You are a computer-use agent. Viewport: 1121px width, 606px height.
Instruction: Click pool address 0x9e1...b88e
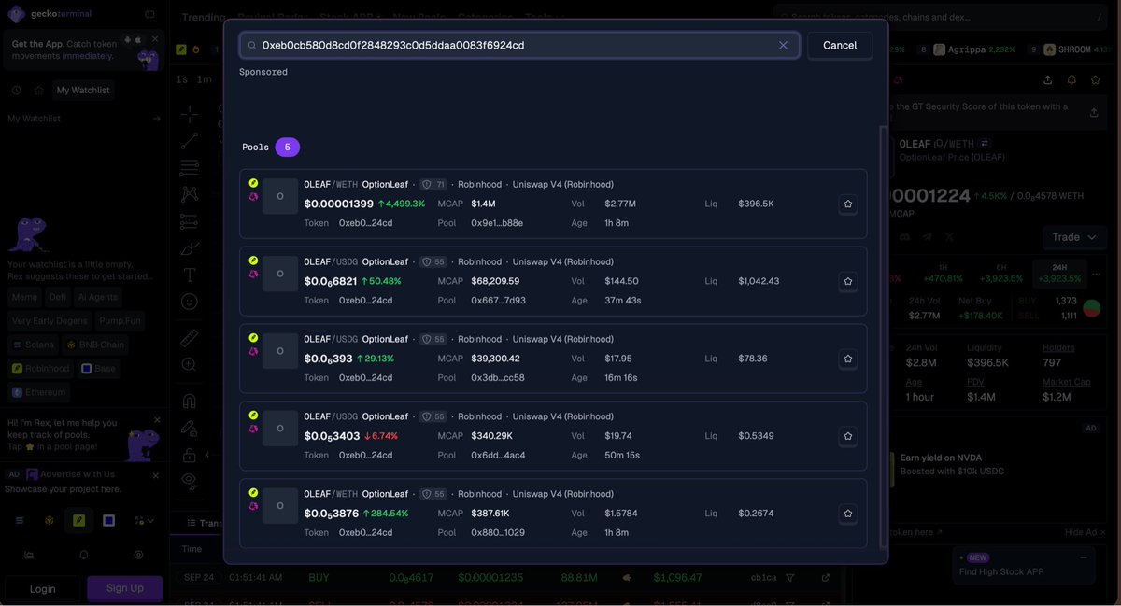pyautogui.click(x=497, y=223)
